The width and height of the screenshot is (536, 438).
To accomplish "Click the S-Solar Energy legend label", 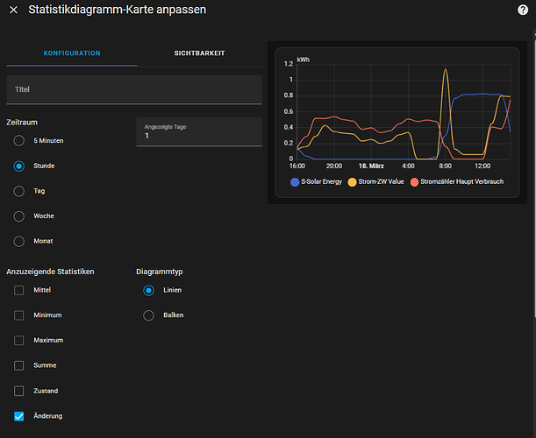I will click(x=321, y=181).
